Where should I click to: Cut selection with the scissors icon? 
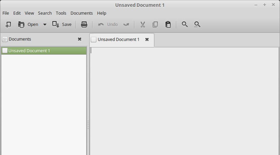pos(143,25)
